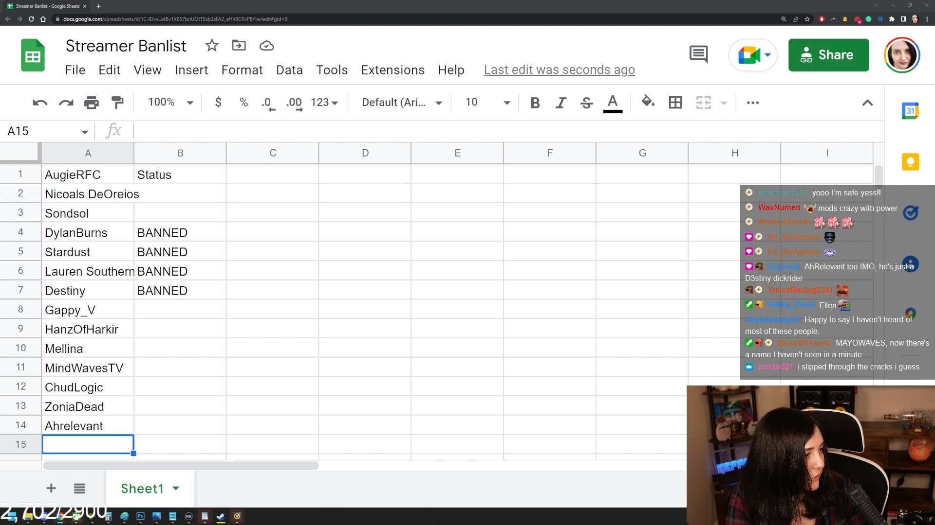Click the horizontal sheet scrollbar
The width and height of the screenshot is (935, 525).
click(x=181, y=466)
